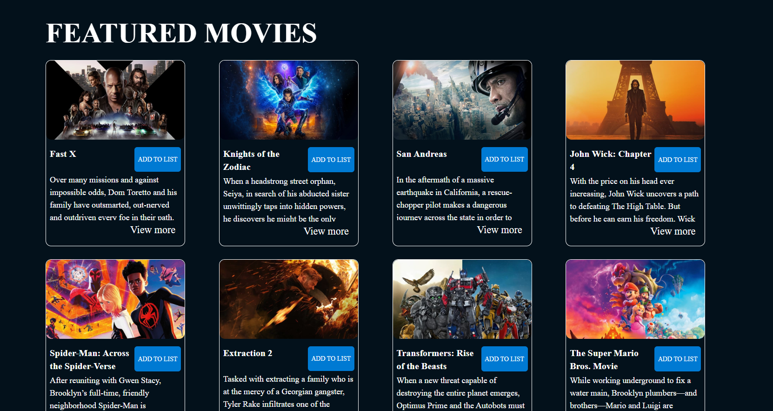Click the Spider-Verse movie poster

(x=115, y=299)
